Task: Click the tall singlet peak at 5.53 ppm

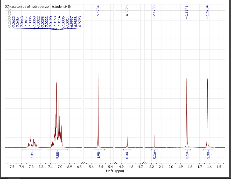Action: (x=98, y=111)
